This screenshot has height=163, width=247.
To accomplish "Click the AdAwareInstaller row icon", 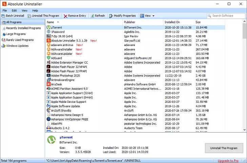I will pyautogui.click(x=48, y=49).
